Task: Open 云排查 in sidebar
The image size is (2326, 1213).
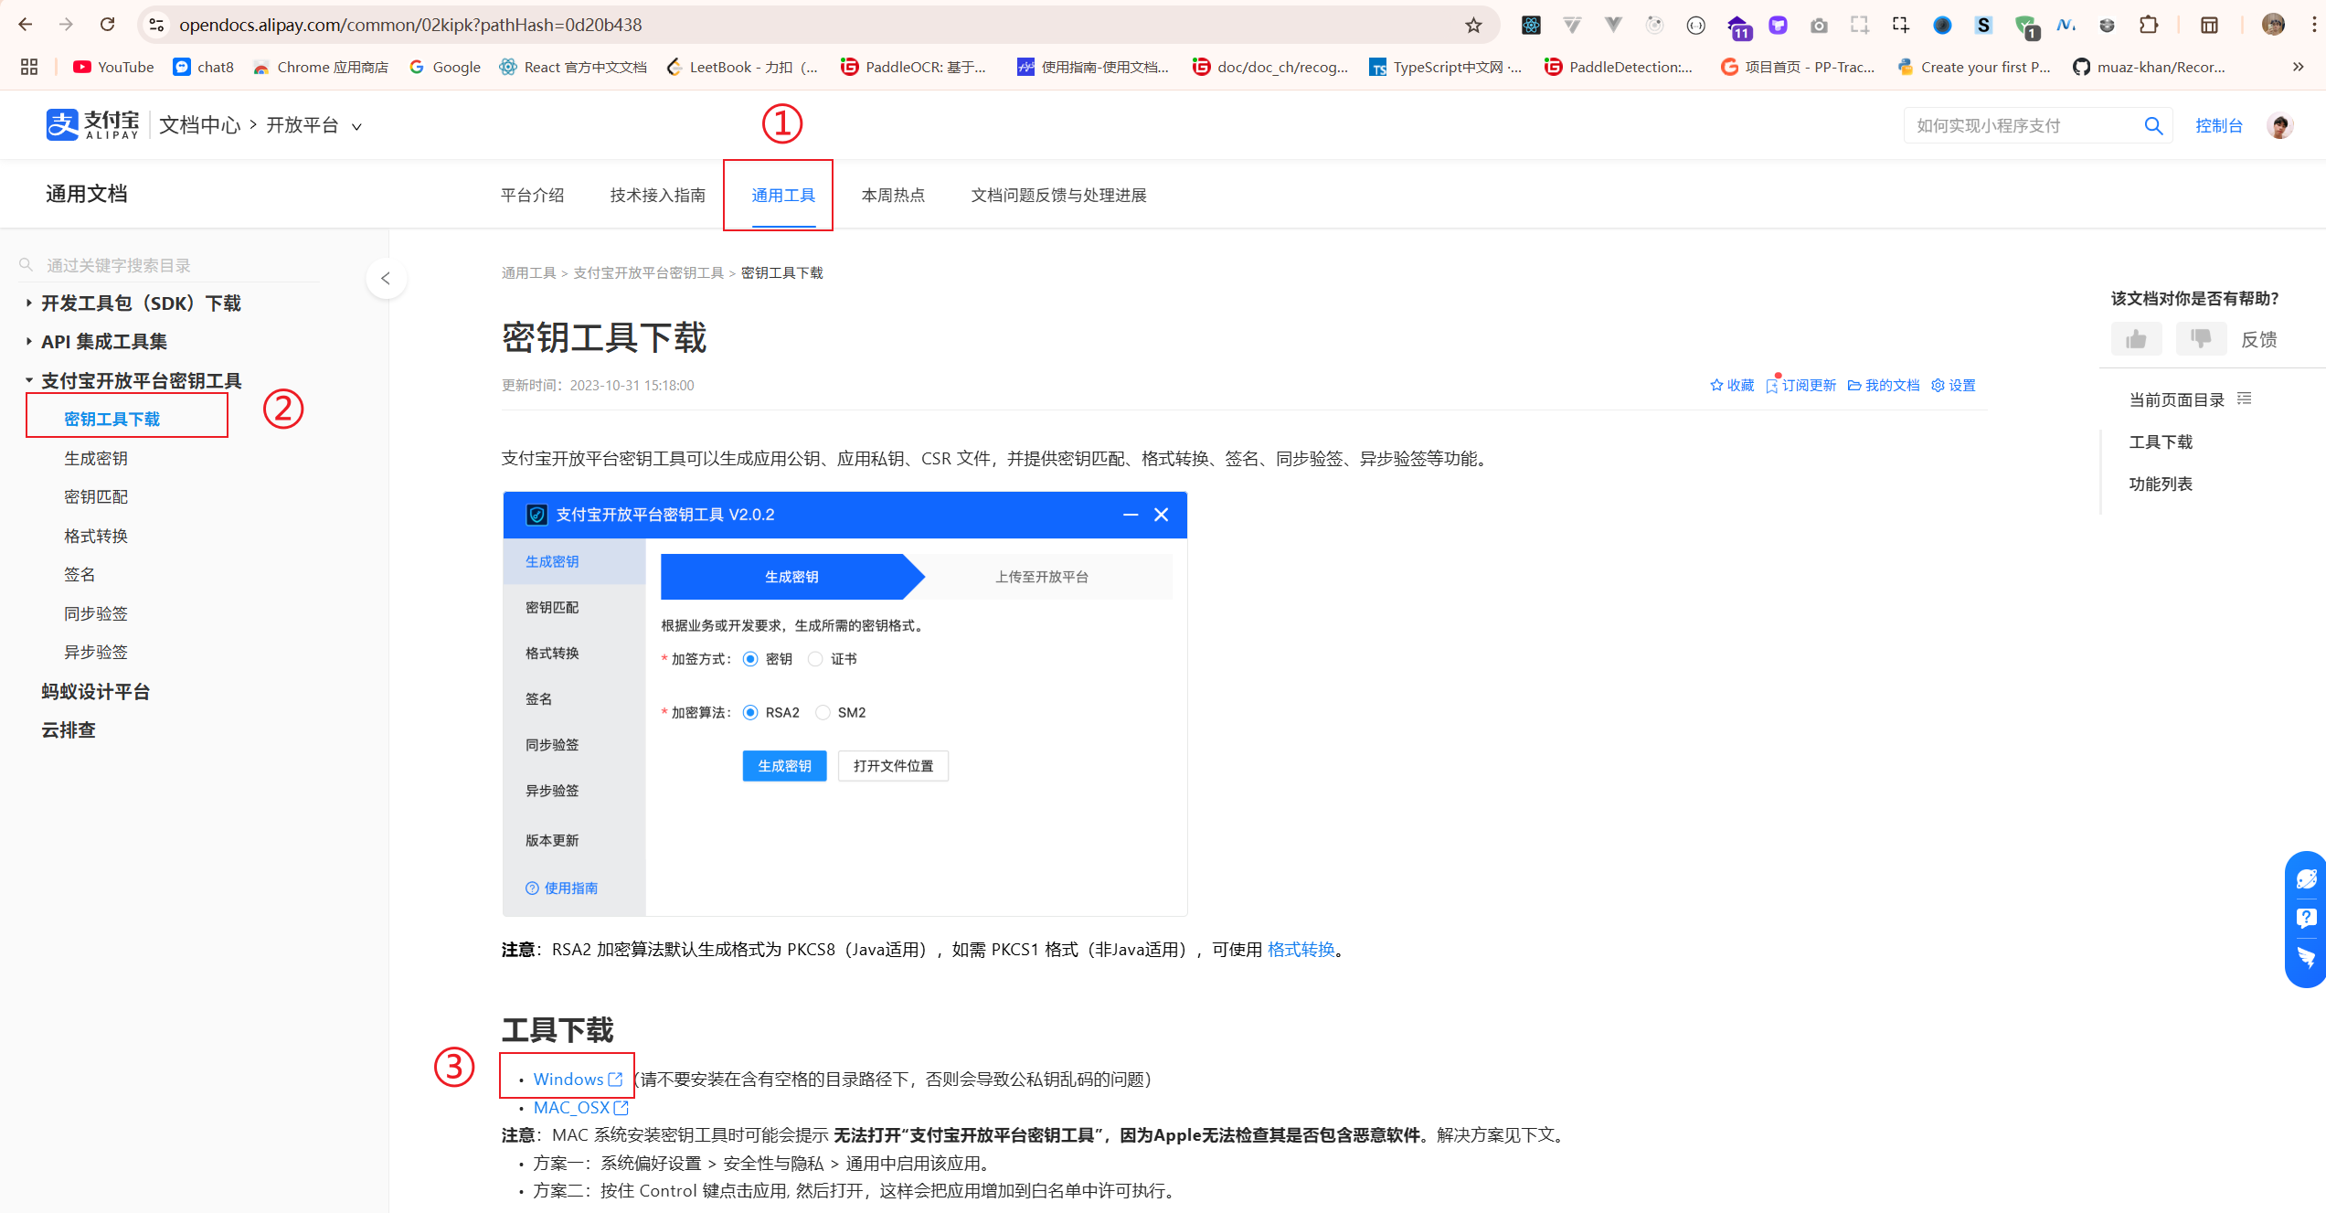Action: (x=68, y=729)
